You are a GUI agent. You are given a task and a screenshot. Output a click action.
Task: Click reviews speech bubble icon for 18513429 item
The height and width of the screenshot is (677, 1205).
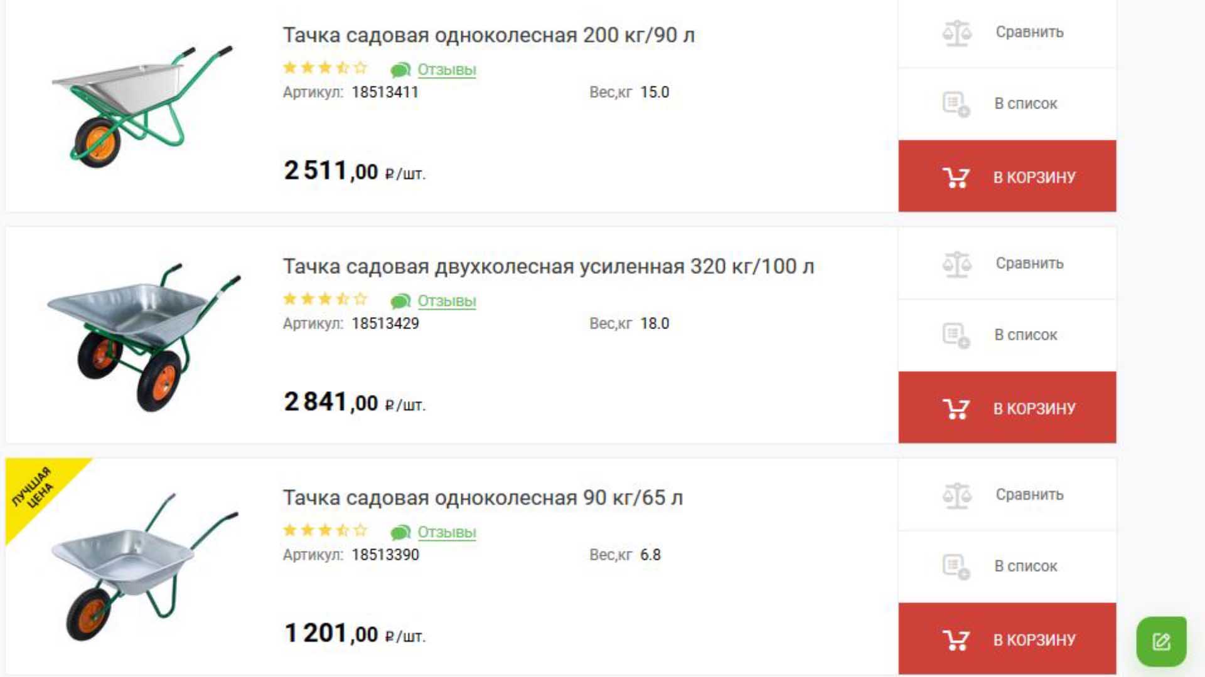pyautogui.click(x=400, y=302)
